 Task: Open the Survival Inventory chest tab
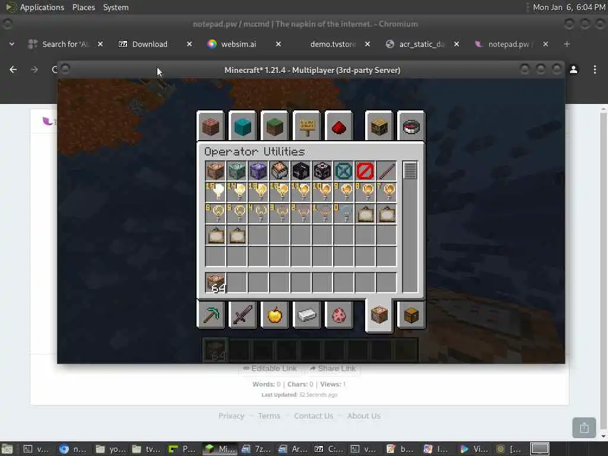411,315
